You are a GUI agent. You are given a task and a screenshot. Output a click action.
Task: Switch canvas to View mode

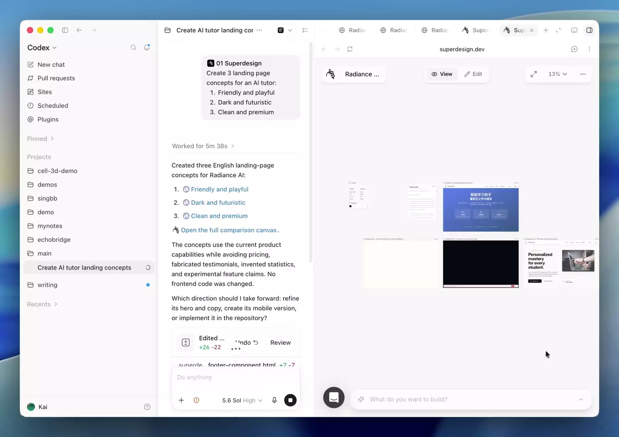pyautogui.click(x=442, y=74)
